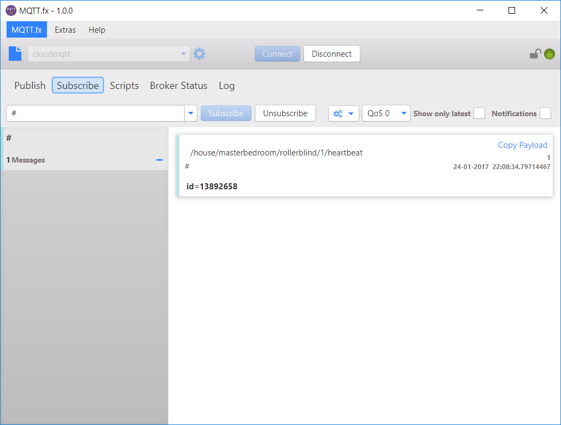Switch to the Scripts tab
This screenshot has width=561, height=425.
[x=124, y=86]
